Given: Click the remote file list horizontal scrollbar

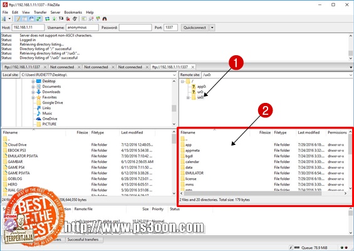Looking at the screenshot, I should coord(252,193).
